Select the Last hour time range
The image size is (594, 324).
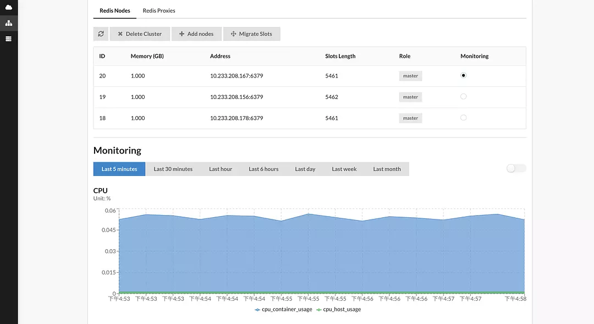(221, 169)
